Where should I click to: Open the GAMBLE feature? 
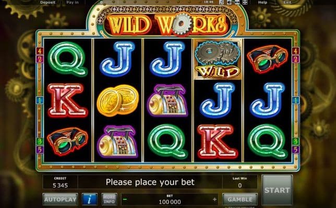[x=240, y=199]
